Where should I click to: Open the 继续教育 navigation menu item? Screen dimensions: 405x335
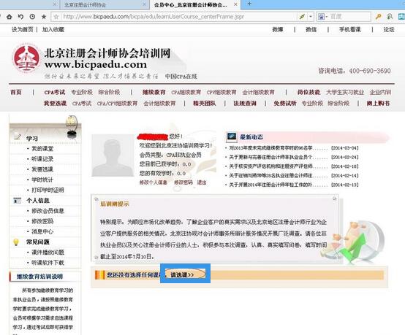point(154,92)
